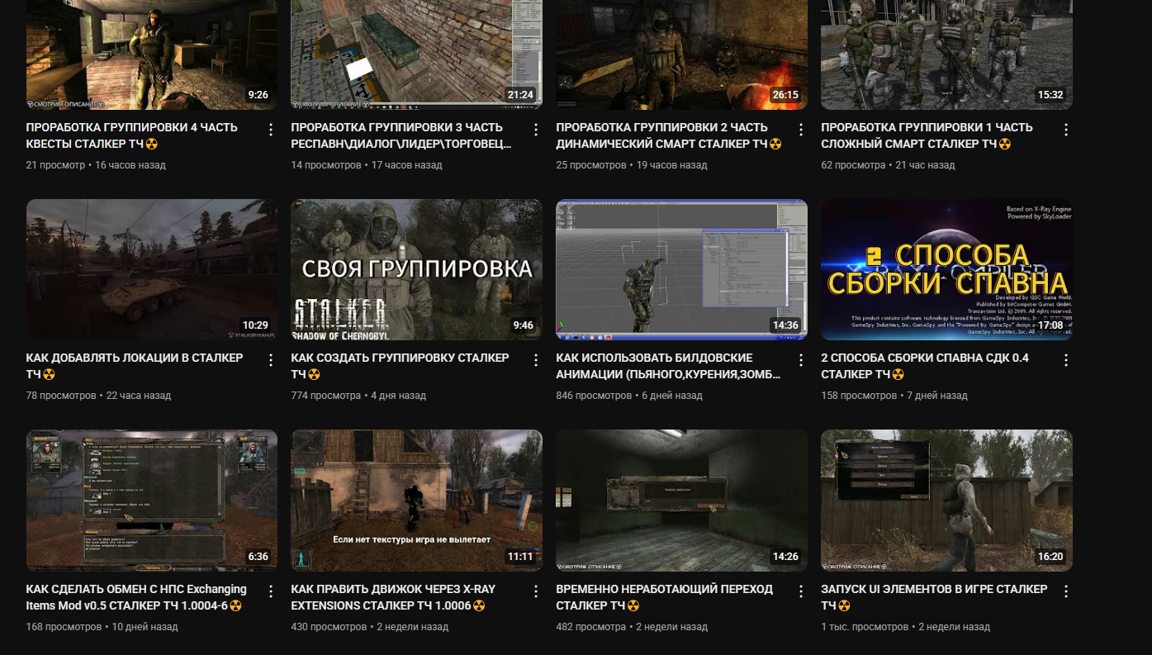Play the ГРУППИРОВКИ 4 ЧАСТЬ КВЕСТЫ video thumbnail

tap(152, 55)
